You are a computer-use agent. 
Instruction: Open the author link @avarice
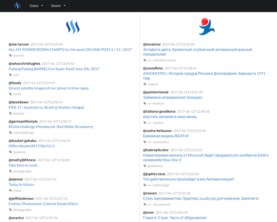(x=16, y=218)
